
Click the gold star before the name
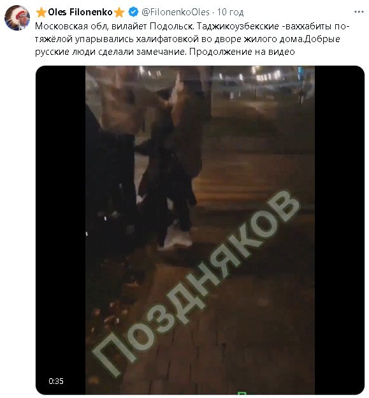[x=41, y=12]
